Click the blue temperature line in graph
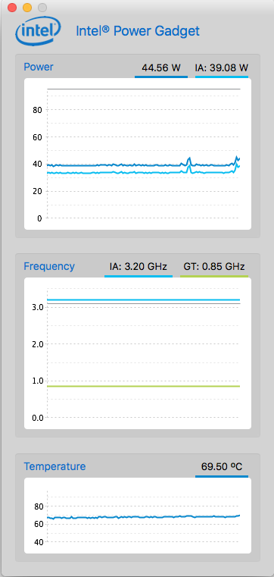Image resolution: width=274 pixels, height=577 pixels. (x=144, y=517)
